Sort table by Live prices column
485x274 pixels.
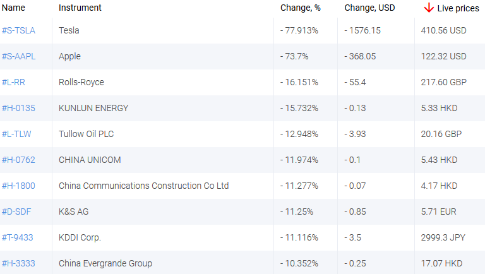(458, 8)
